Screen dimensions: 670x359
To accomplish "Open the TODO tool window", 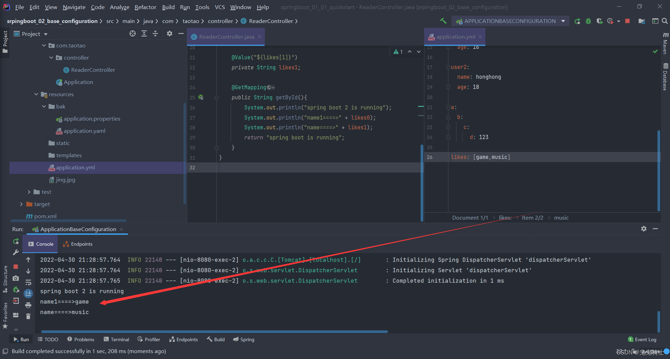I will point(48,339).
